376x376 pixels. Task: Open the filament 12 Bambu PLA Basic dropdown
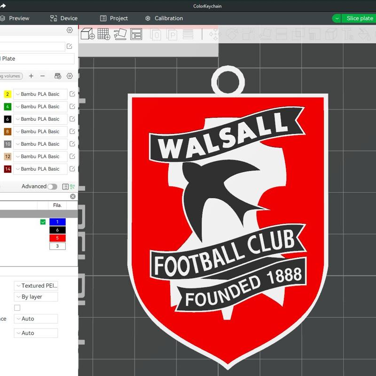coord(40,157)
